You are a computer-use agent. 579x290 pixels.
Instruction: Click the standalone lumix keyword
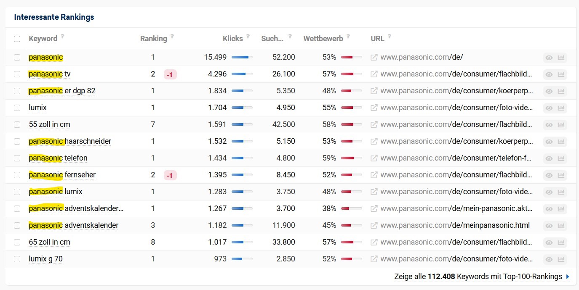coord(37,108)
